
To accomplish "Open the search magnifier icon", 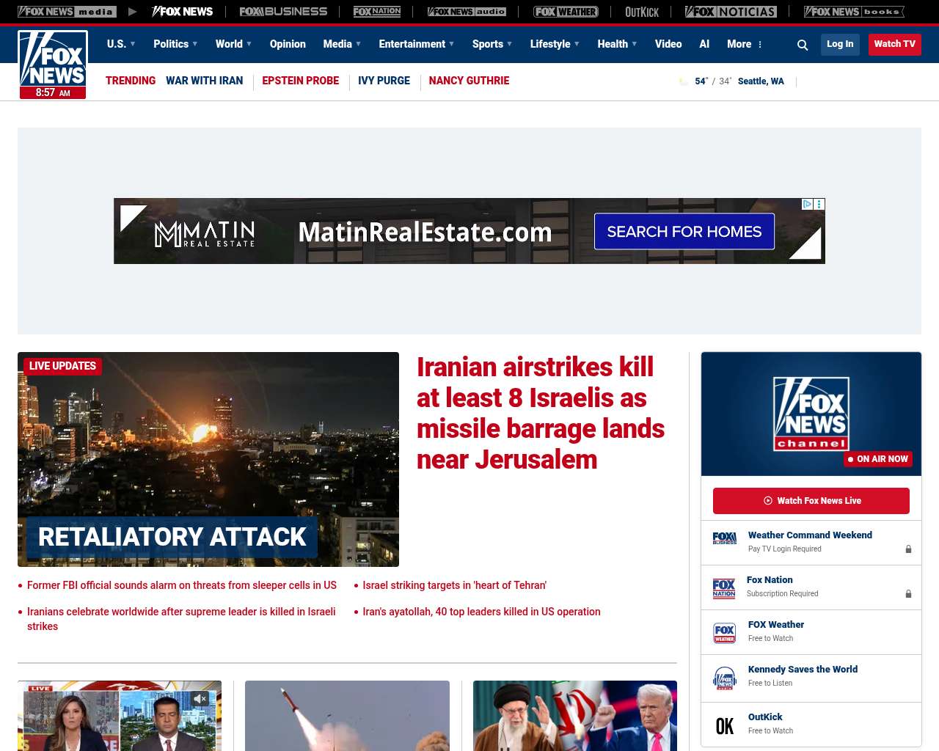I will 803,45.
